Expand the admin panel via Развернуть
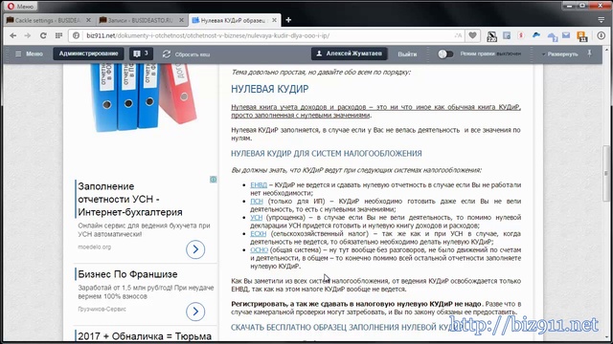 (x=559, y=54)
